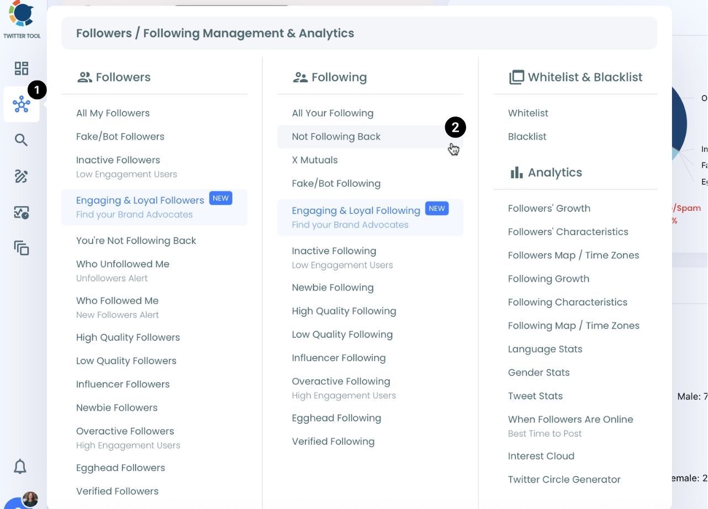The height and width of the screenshot is (509, 708).
Task: Click the AI writer pencil sidebar icon
Action: [x=22, y=177]
